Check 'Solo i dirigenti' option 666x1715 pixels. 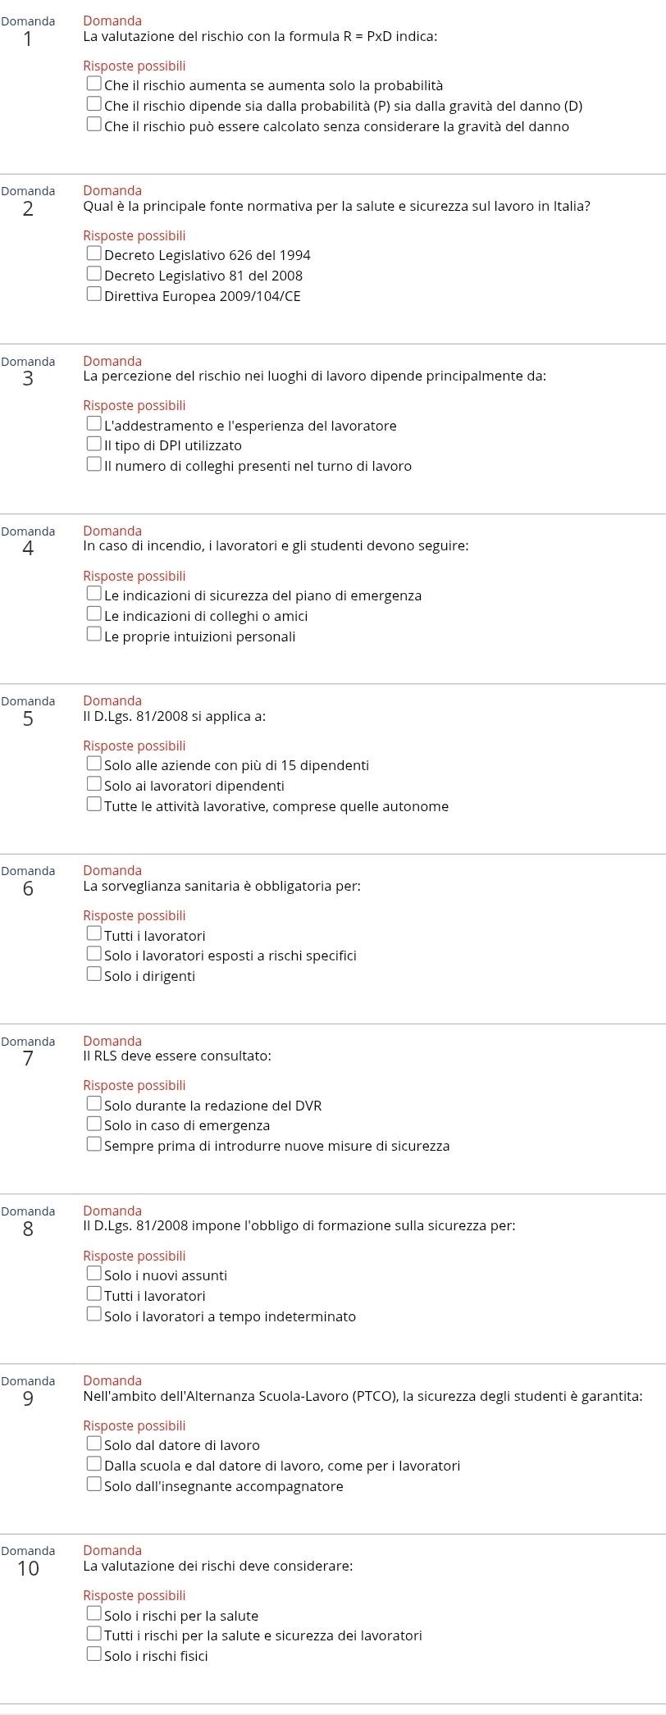94,974
